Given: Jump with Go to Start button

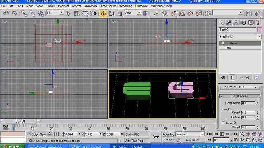Looking at the screenshot, I should point(209,134).
